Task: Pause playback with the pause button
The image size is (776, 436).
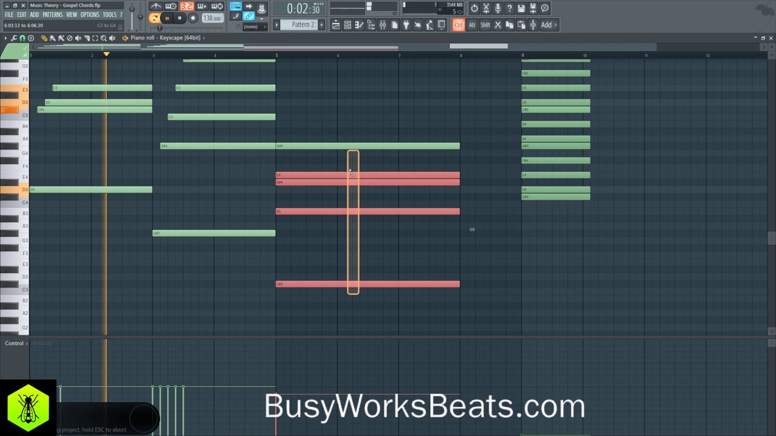Action: (x=167, y=18)
